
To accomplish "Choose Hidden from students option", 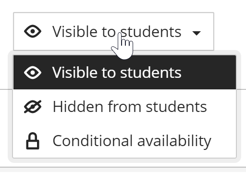I will [x=124, y=107].
